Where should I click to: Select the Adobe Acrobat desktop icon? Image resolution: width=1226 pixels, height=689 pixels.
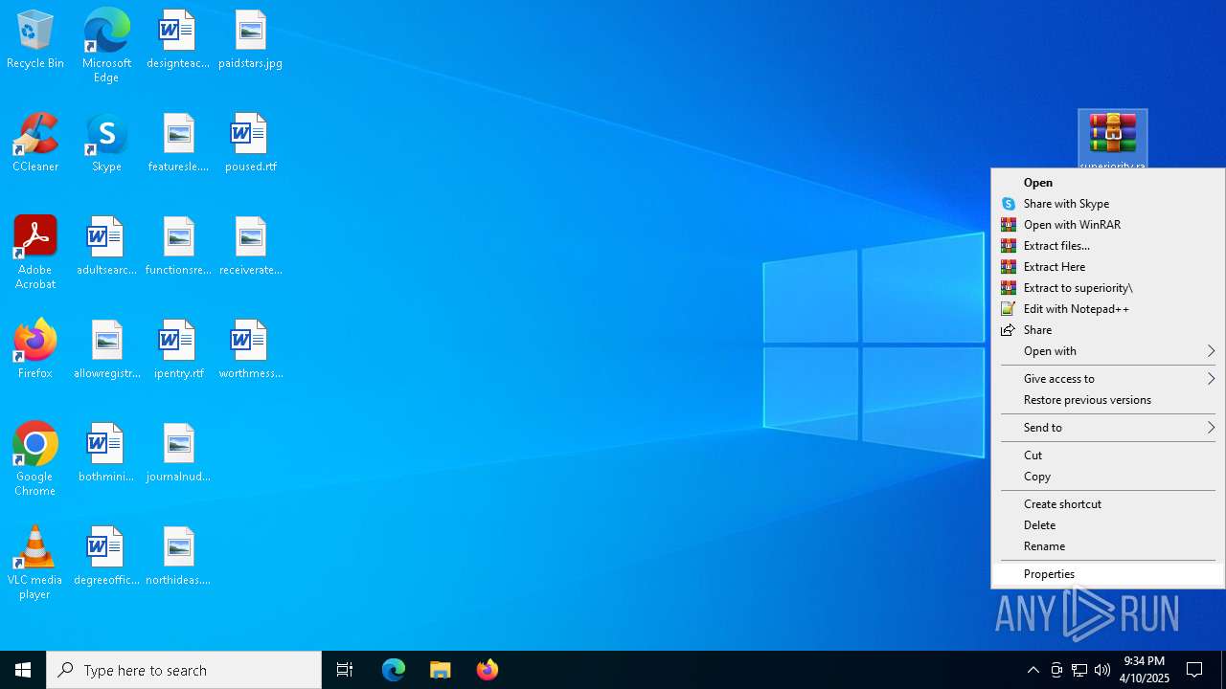[35, 253]
